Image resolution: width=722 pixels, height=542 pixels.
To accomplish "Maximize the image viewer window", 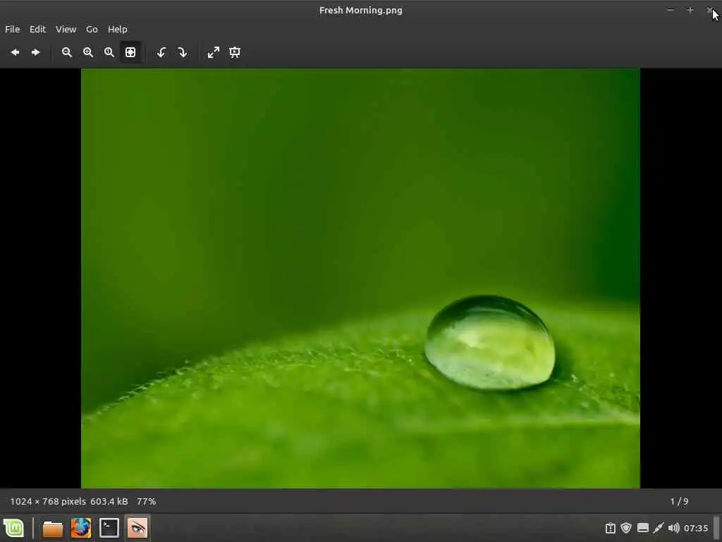I will coord(690,10).
